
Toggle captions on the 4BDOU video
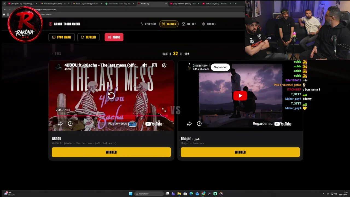coord(154,65)
